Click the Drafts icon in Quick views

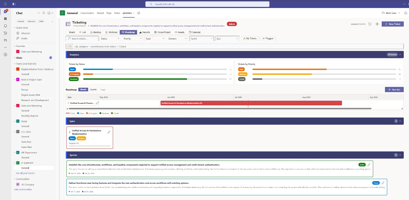pyautogui.click(x=18, y=38)
